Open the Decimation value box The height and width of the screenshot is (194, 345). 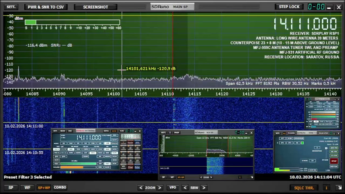tap(317, 148)
